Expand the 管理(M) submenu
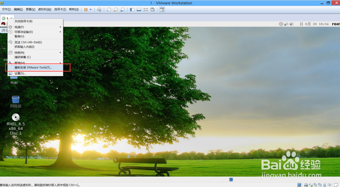 [35, 63]
